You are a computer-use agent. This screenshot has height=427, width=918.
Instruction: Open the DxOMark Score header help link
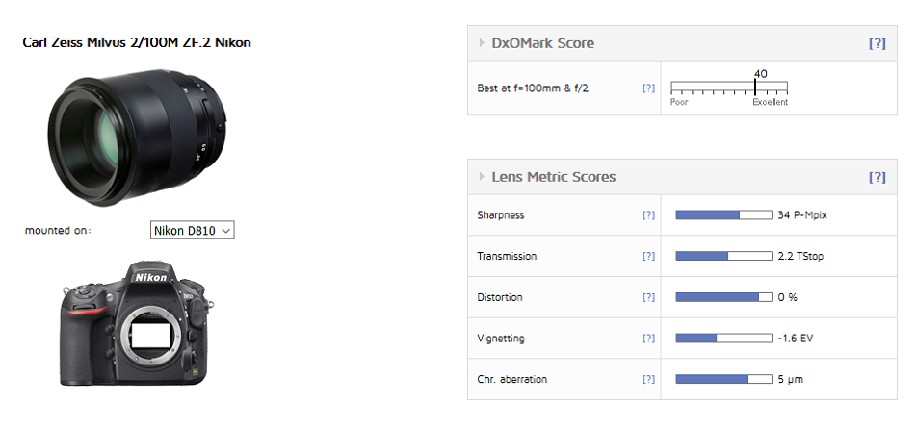click(x=877, y=43)
